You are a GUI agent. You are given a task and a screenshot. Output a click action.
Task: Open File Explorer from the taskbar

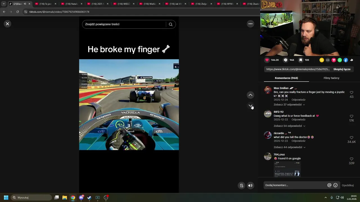point(64,198)
